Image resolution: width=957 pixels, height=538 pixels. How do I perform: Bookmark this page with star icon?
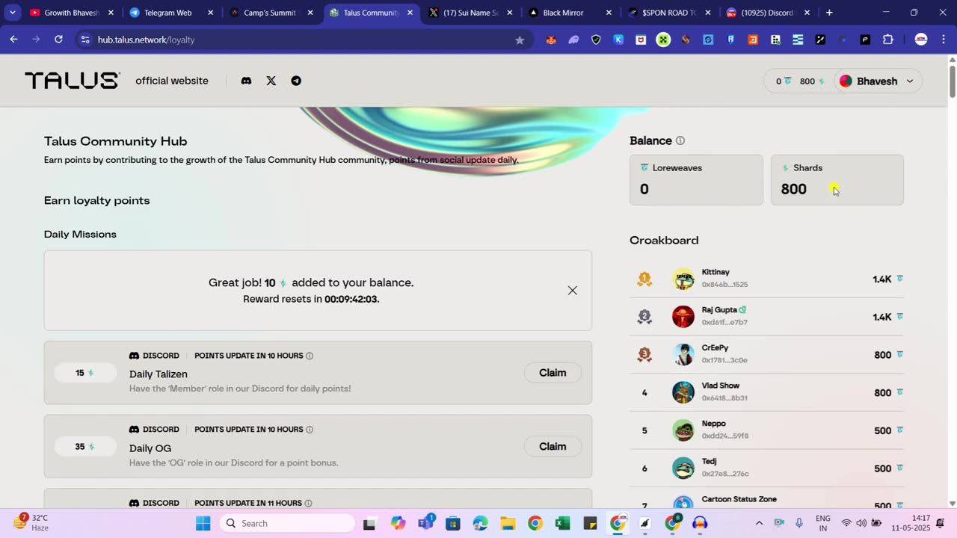coord(520,40)
